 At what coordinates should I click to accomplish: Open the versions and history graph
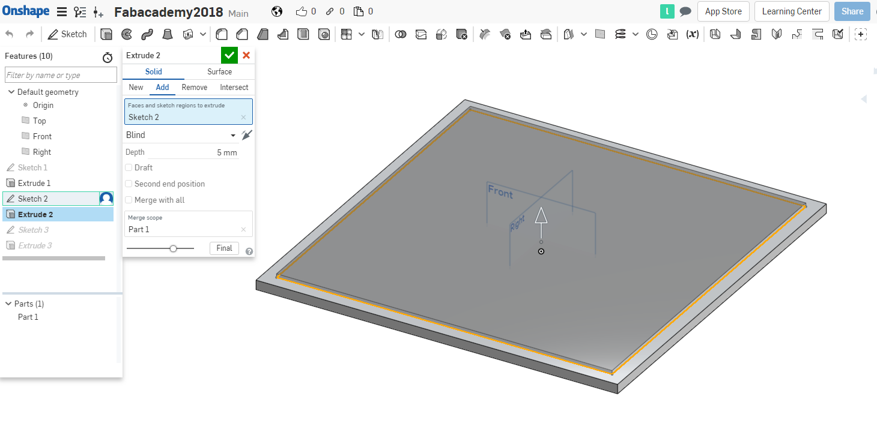[79, 11]
